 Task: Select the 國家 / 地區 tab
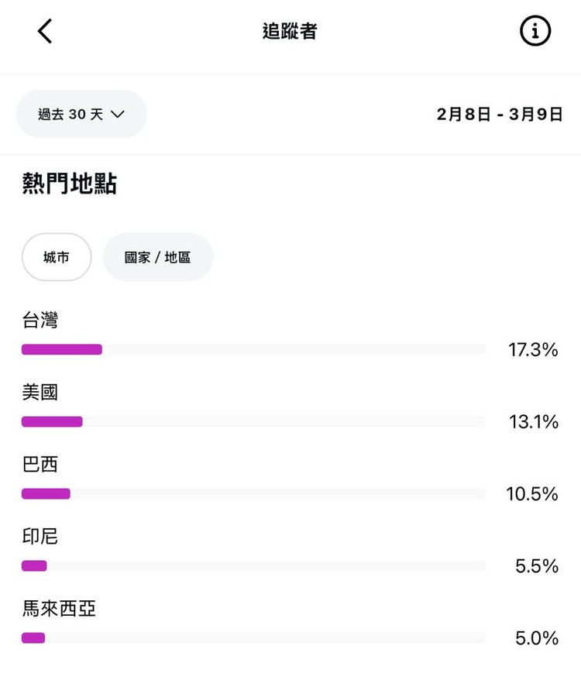[x=157, y=257]
